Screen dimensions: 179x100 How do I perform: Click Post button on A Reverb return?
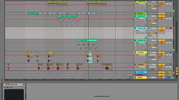(x=170, y=72)
